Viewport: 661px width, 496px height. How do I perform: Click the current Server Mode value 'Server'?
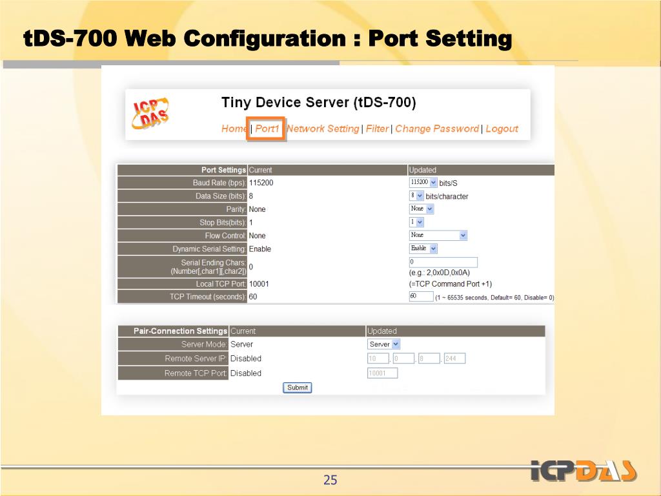click(x=241, y=344)
